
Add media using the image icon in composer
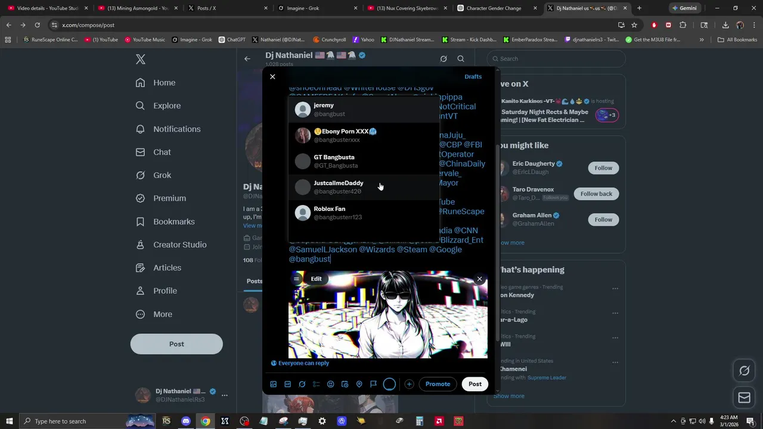click(274, 384)
